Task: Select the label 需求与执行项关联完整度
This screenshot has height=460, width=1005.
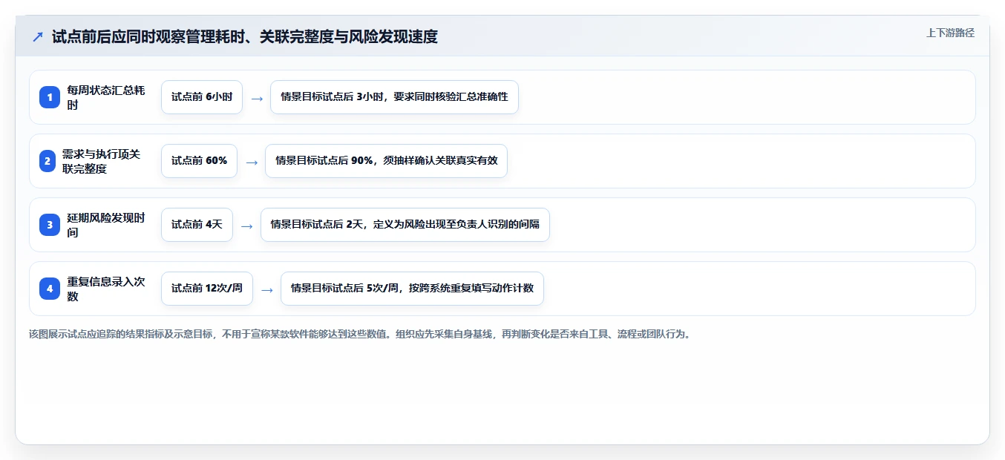Action: [x=101, y=161]
